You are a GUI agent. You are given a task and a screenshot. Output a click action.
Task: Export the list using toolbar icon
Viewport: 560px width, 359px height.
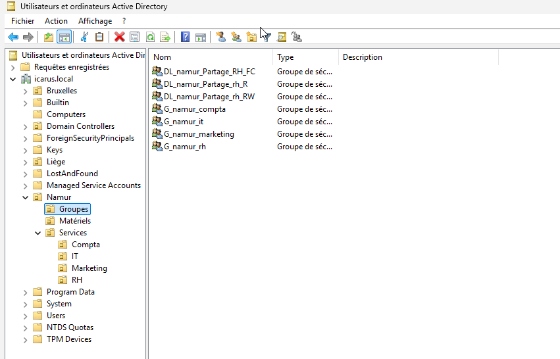tap(165, 37)
